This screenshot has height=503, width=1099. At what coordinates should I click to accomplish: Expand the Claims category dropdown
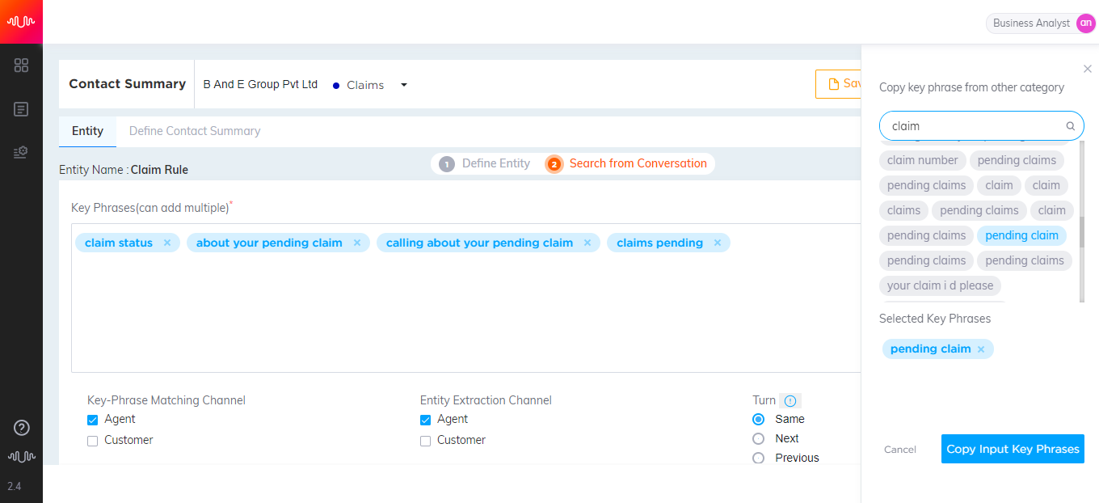click(x=404, y=85)
